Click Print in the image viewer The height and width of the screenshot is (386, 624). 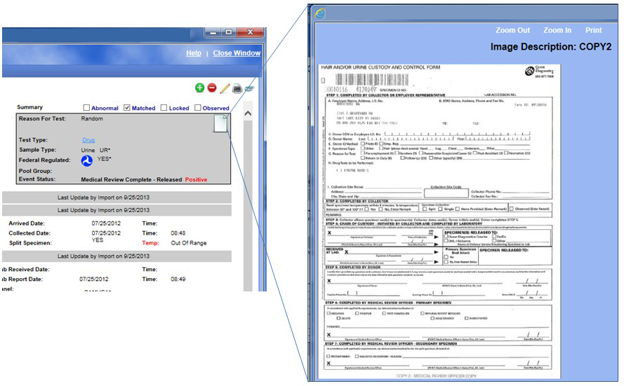pos(594,31)
